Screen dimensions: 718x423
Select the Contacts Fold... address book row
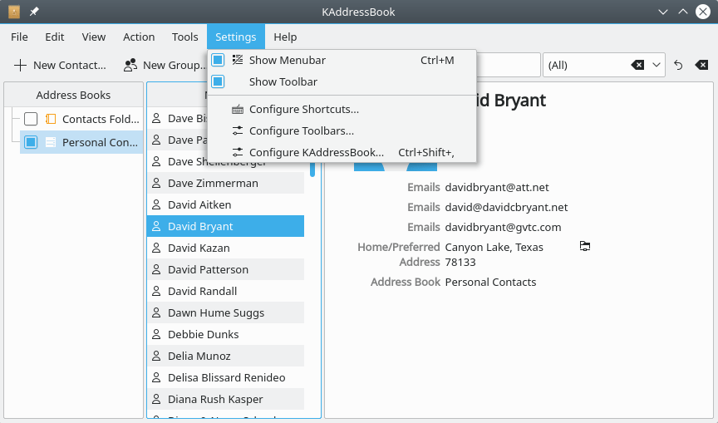coord(81,119)
